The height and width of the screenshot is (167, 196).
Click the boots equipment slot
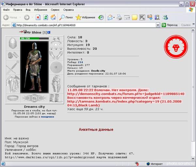[x=56, y=98]
